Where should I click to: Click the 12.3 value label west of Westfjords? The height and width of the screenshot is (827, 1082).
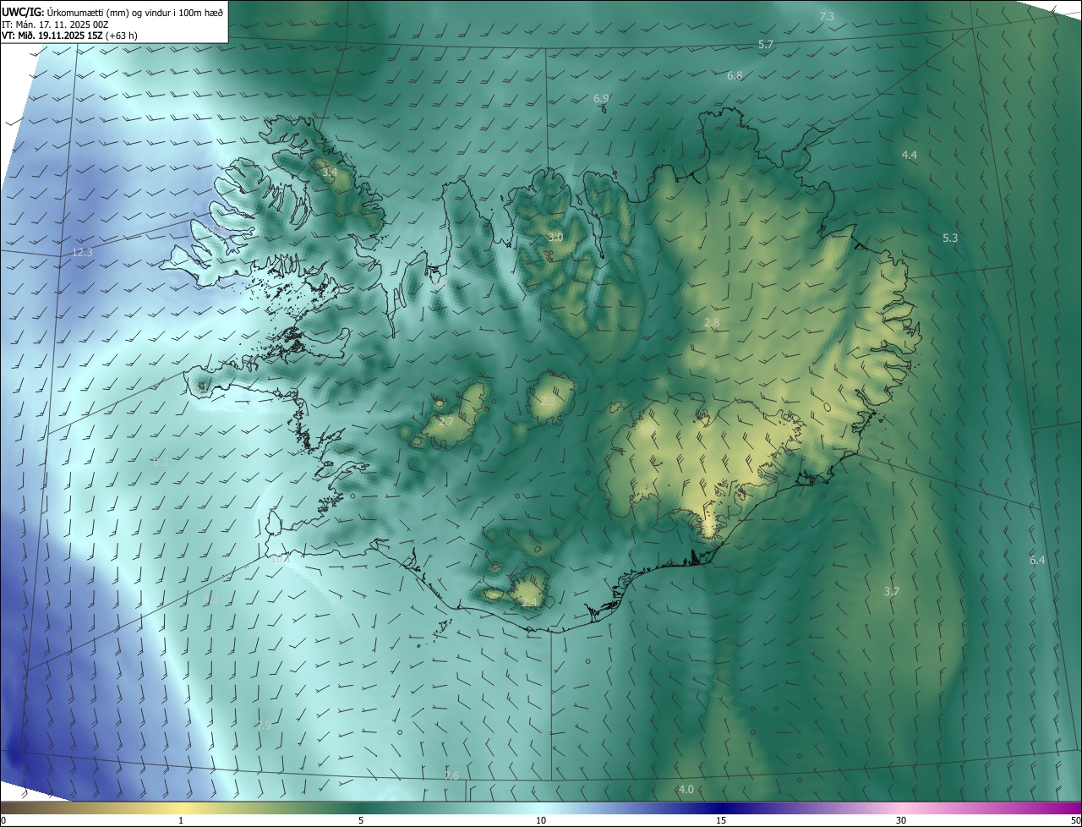point(82,252)
